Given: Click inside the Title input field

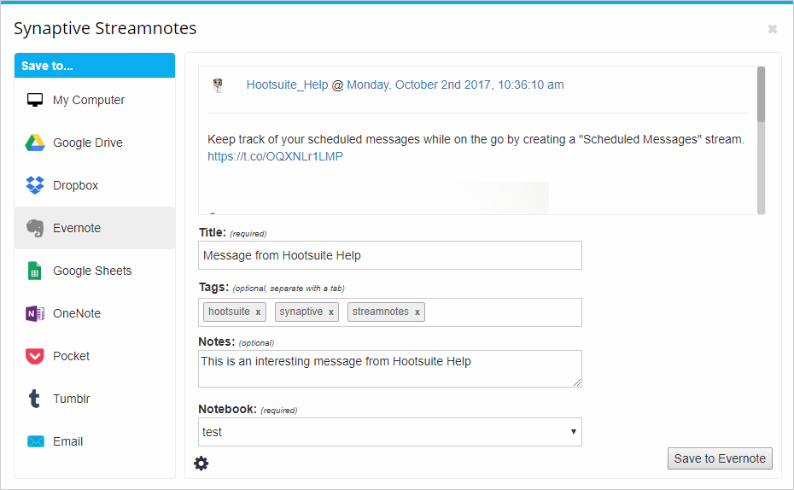Looking at the screenshot, I should point(390,255).
